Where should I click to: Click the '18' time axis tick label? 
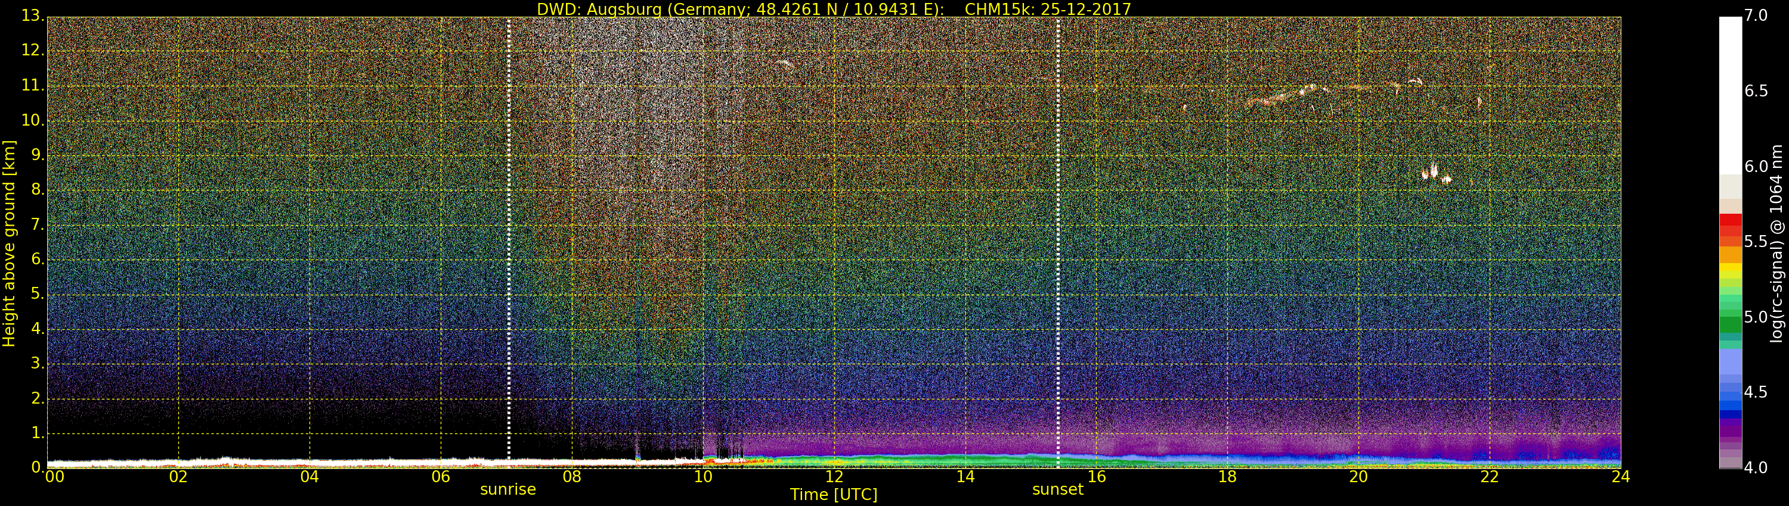(1228, 477)
